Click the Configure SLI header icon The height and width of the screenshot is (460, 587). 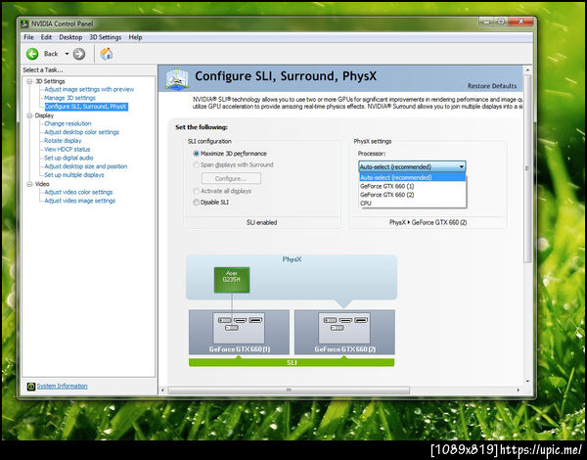click(177, 78)
